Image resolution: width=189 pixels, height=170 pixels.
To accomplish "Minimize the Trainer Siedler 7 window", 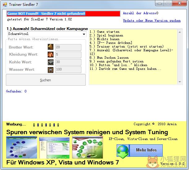I will (x=160, y=3).
